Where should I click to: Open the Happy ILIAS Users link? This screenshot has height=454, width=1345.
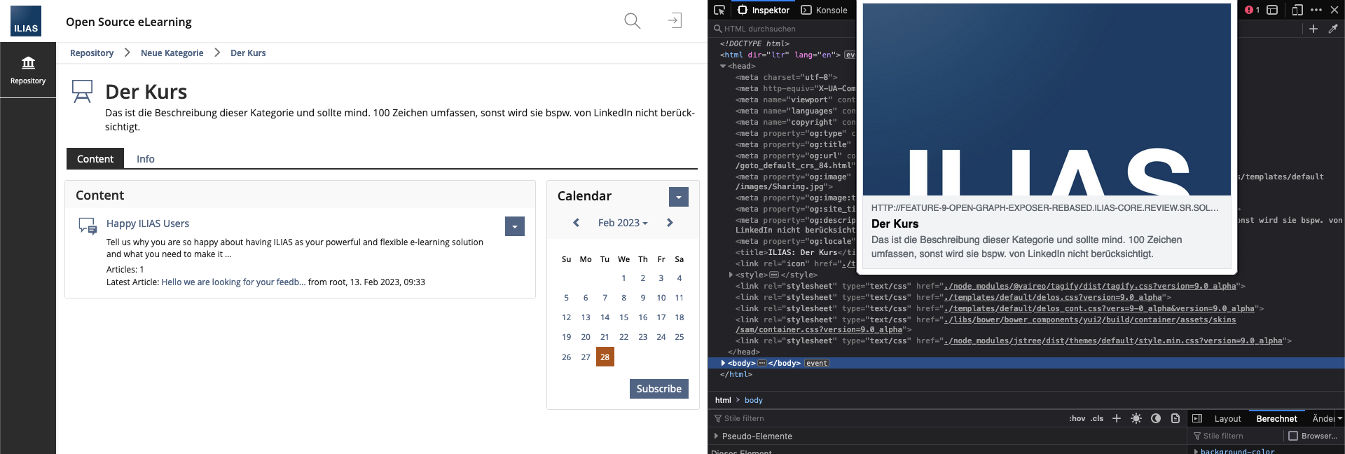coord(148,223)
